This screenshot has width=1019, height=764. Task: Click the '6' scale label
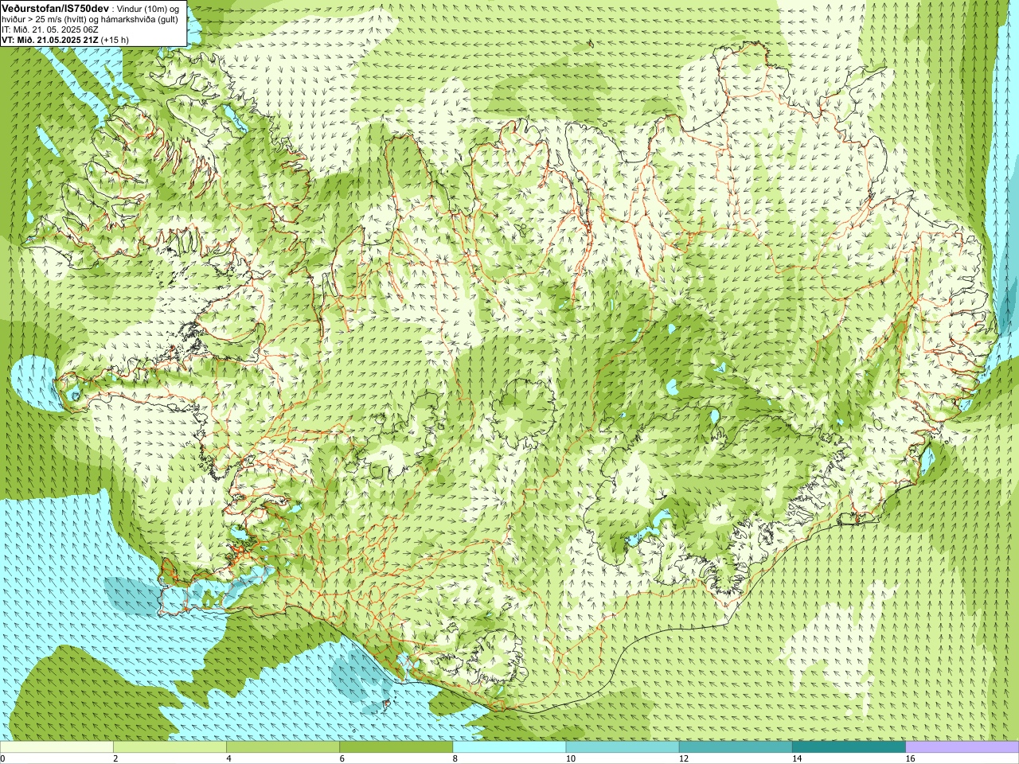pos(342,758)
